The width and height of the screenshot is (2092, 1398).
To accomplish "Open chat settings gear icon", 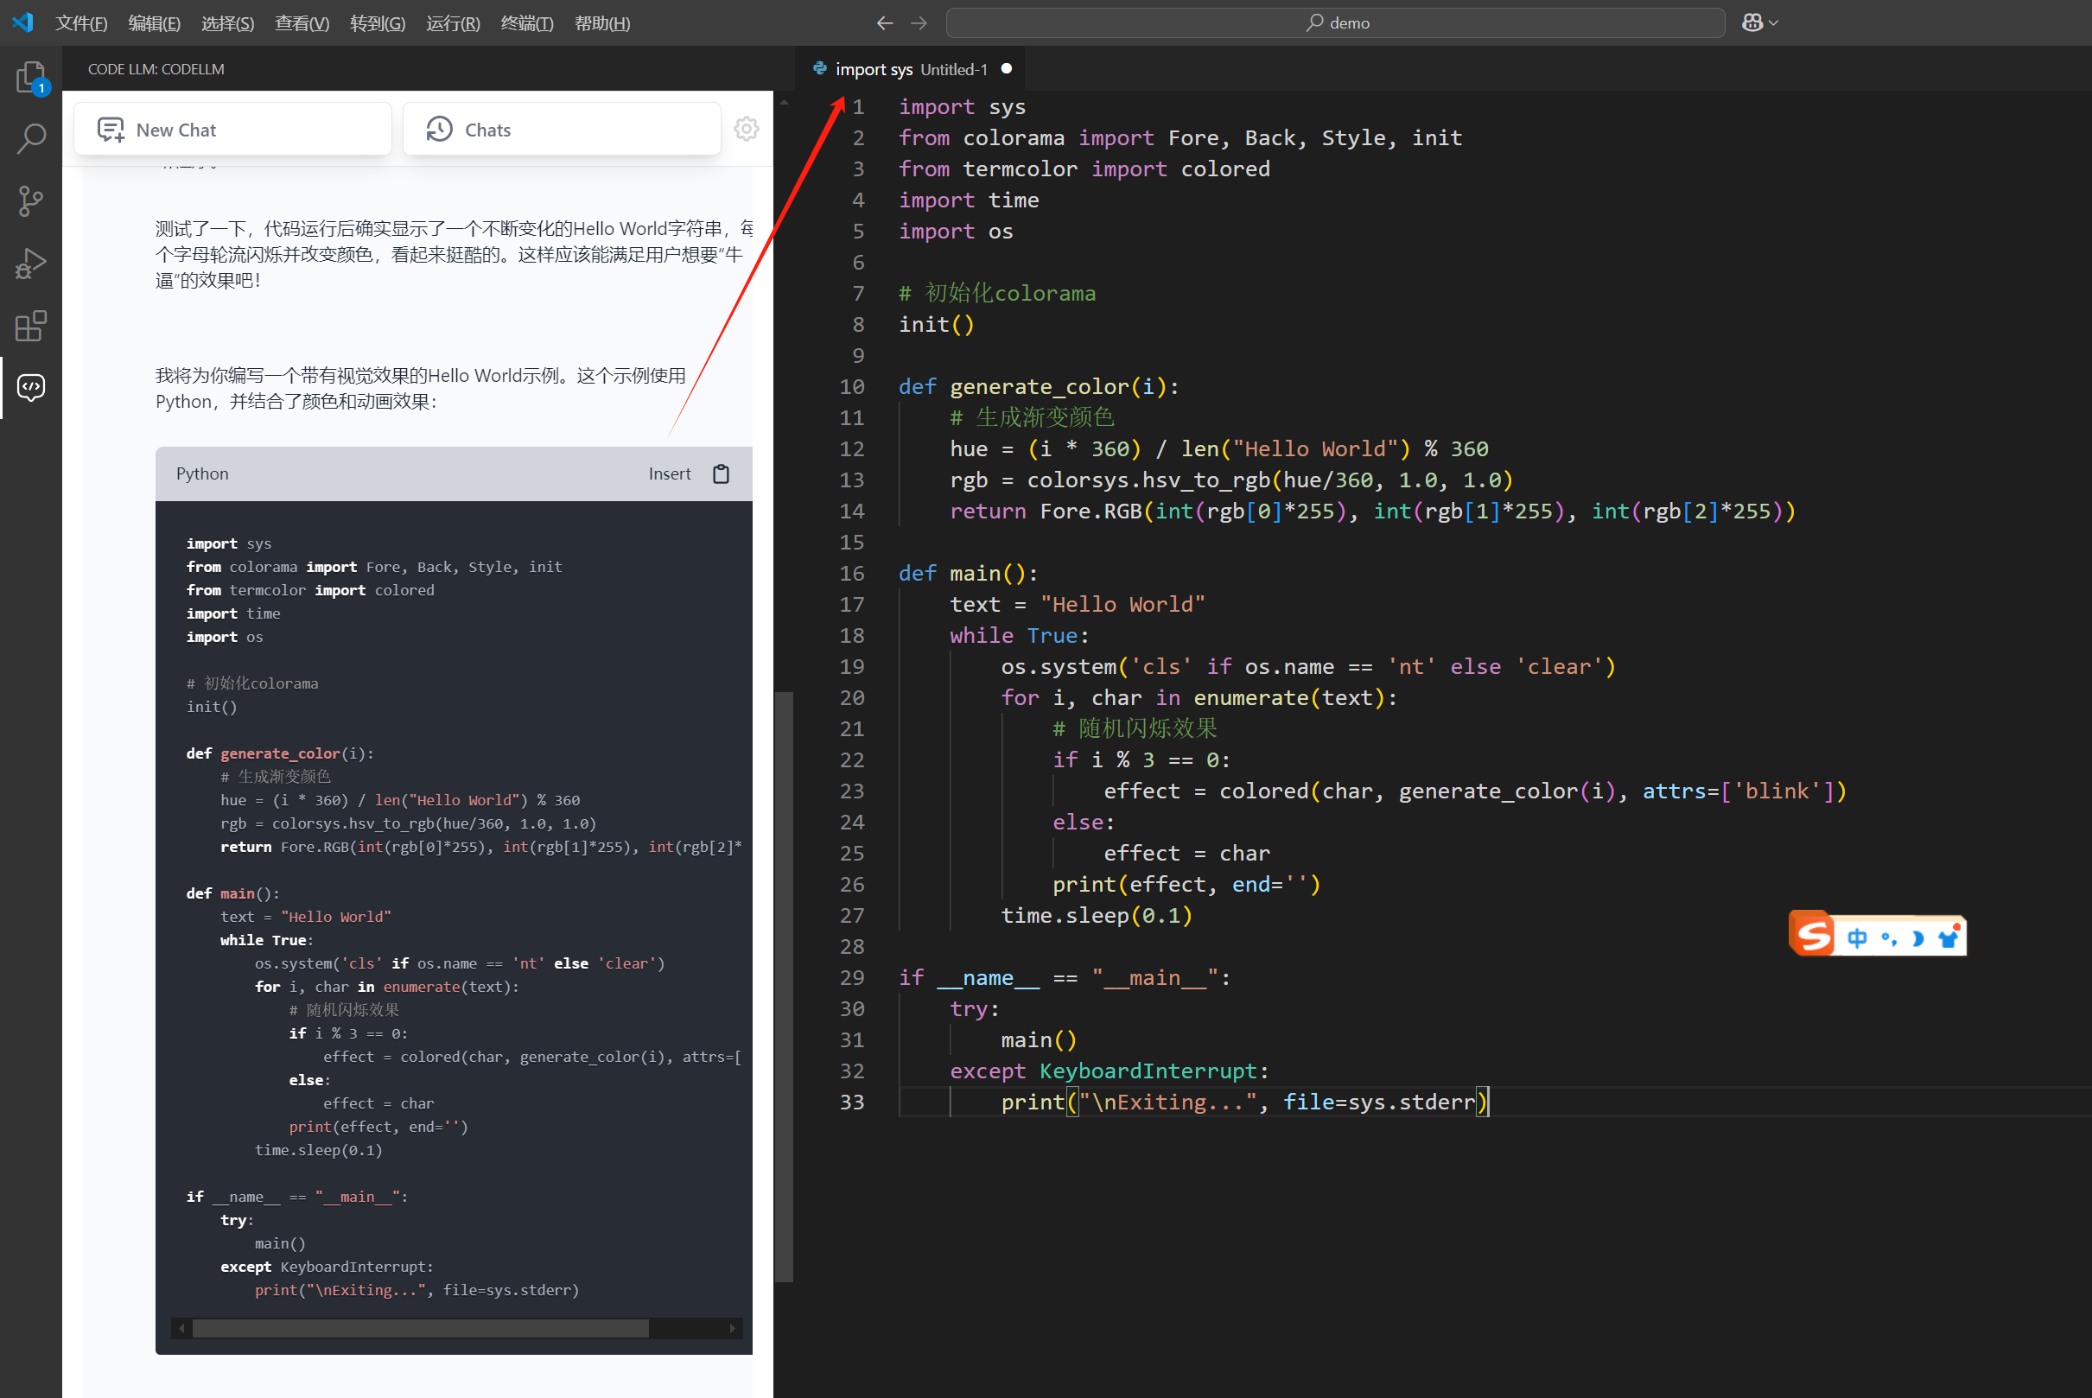I will coord(746,130).
